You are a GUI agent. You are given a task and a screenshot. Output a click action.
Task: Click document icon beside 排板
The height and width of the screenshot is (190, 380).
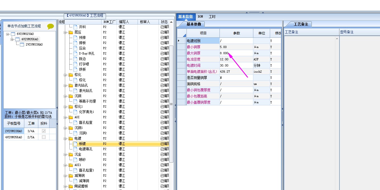click(75, 43)
